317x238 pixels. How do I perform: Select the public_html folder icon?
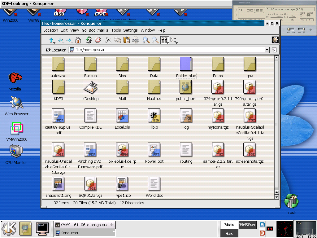click(x=186, y=87)
